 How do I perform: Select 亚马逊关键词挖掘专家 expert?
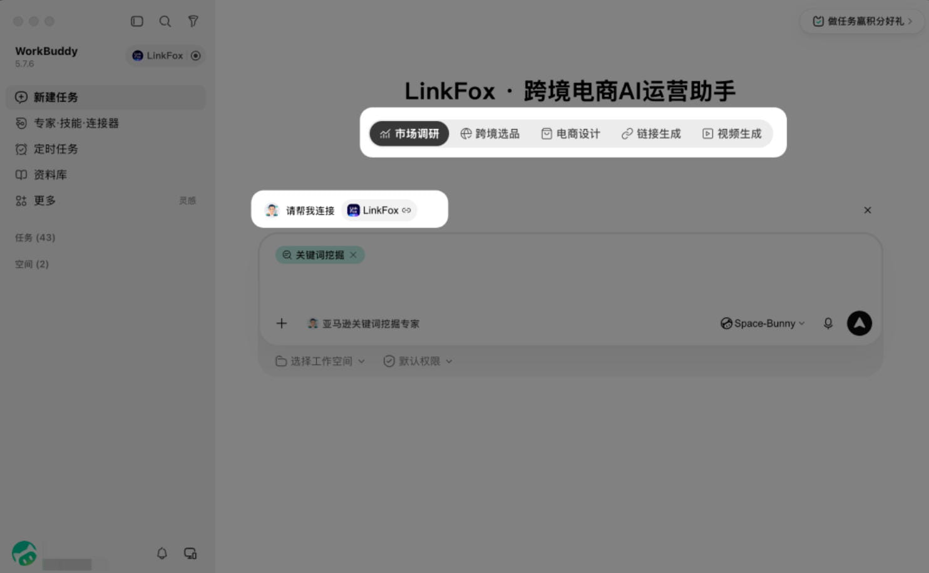tap(364, 324)
